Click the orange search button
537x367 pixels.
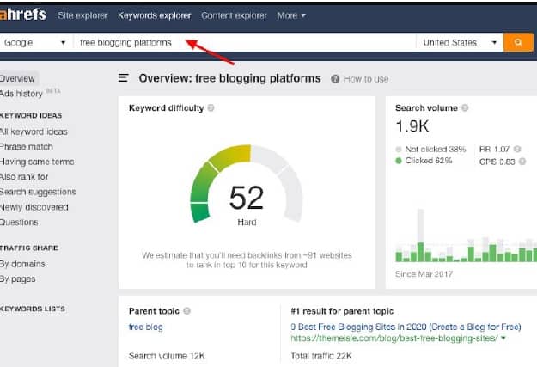coord(518,42)
